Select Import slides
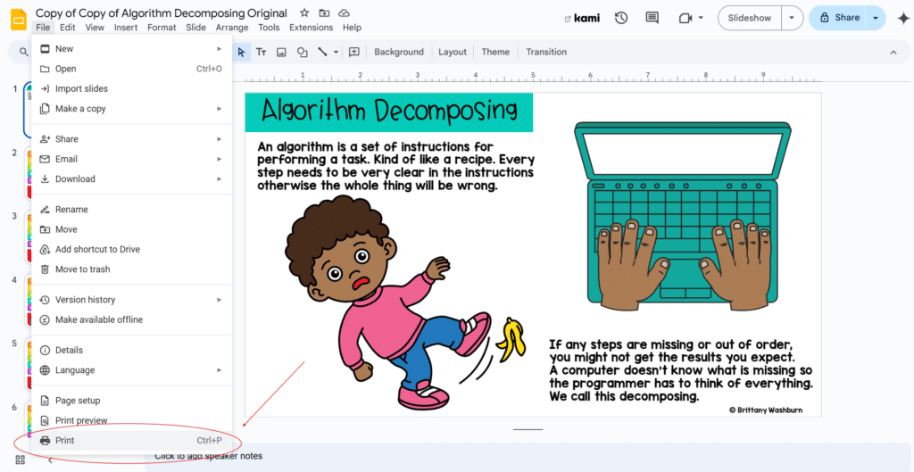Viewport: 914px width, 472px height. (132, 88)
